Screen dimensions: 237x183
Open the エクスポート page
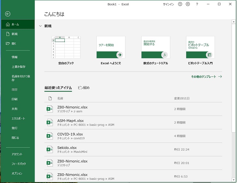[18, 118]
